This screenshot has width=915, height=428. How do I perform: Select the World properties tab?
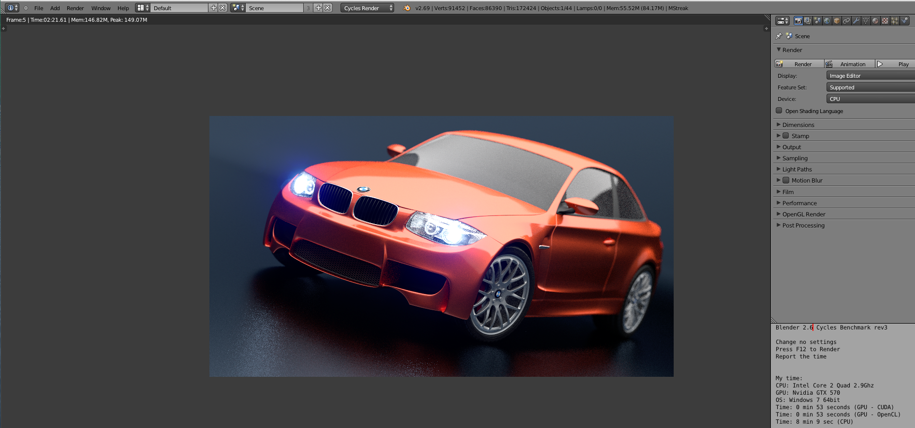827,21
